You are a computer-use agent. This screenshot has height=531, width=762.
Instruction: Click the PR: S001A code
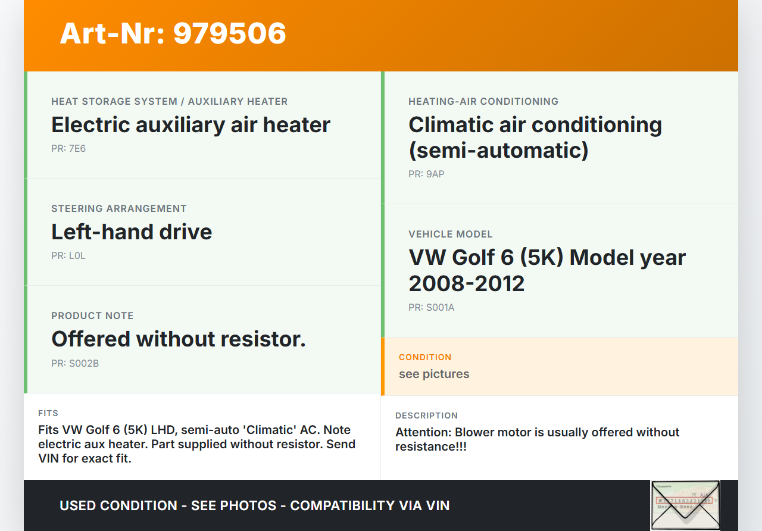432,308
